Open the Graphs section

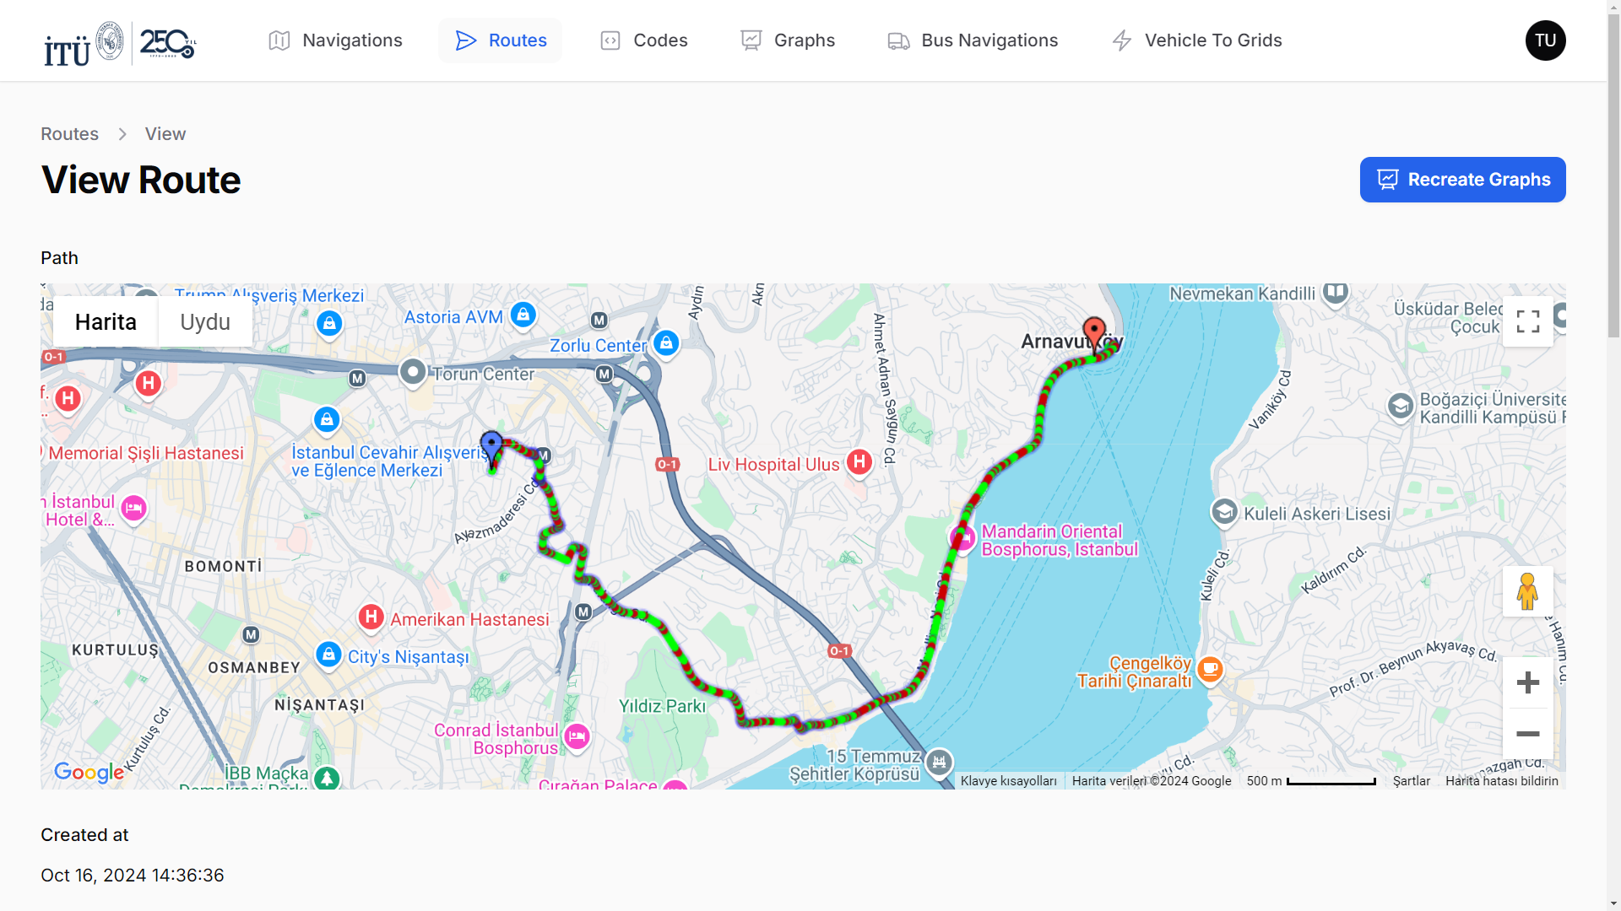tap(787, 40)
